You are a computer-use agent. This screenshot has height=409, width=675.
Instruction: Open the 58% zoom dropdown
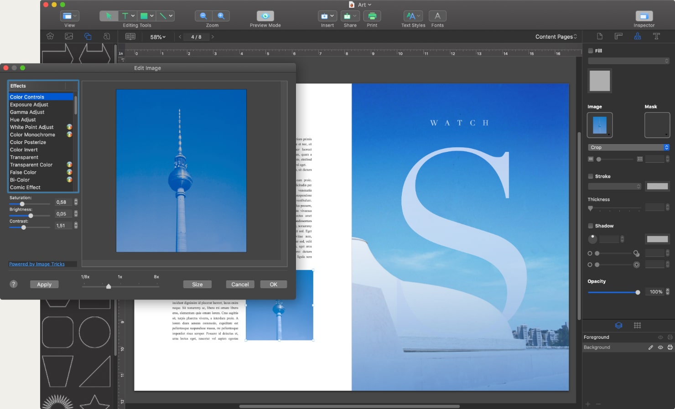coord(157,37)
